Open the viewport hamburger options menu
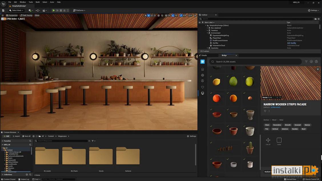 pos(3,15)
